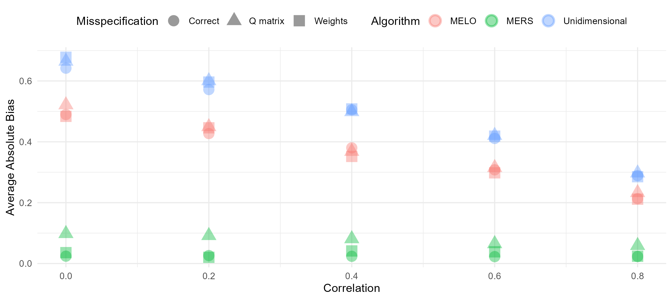Click the Correct circle legend icon
This screenshot has width=672, height=300.
(173, 21)
